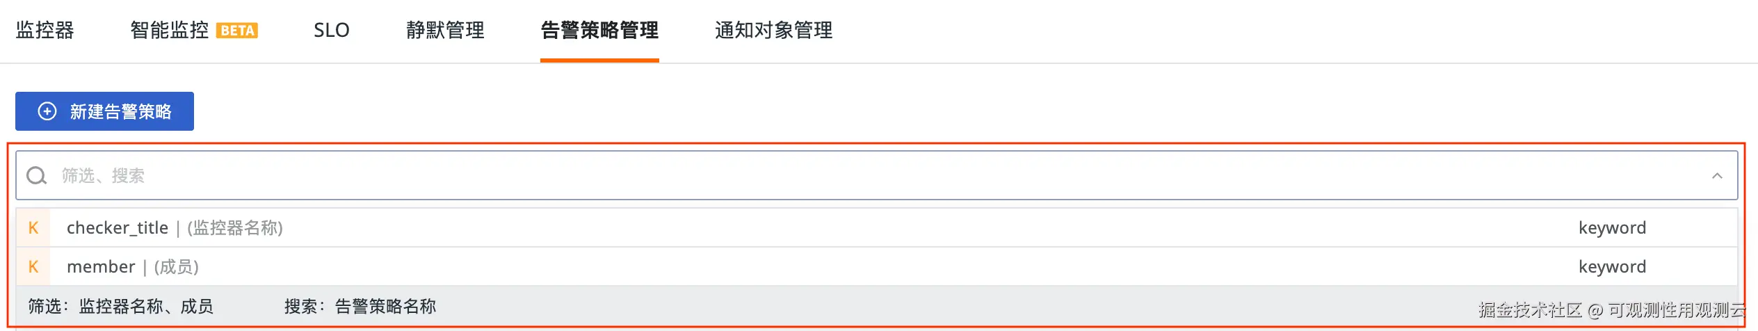Open the 监控器 tab
This screenshot has height=331, width=1758.
(45, 31)
